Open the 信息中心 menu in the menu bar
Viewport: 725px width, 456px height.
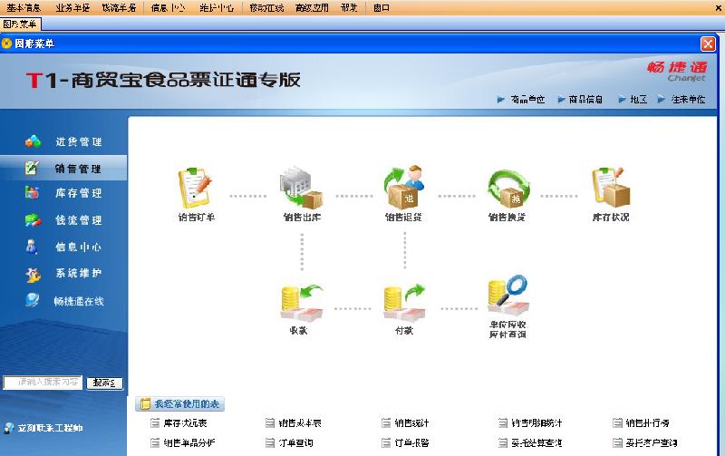[168, 8]
